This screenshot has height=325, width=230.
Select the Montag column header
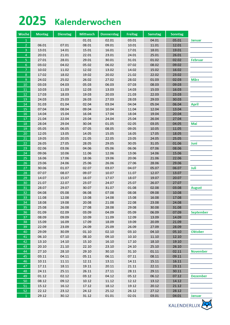(42, 34)
